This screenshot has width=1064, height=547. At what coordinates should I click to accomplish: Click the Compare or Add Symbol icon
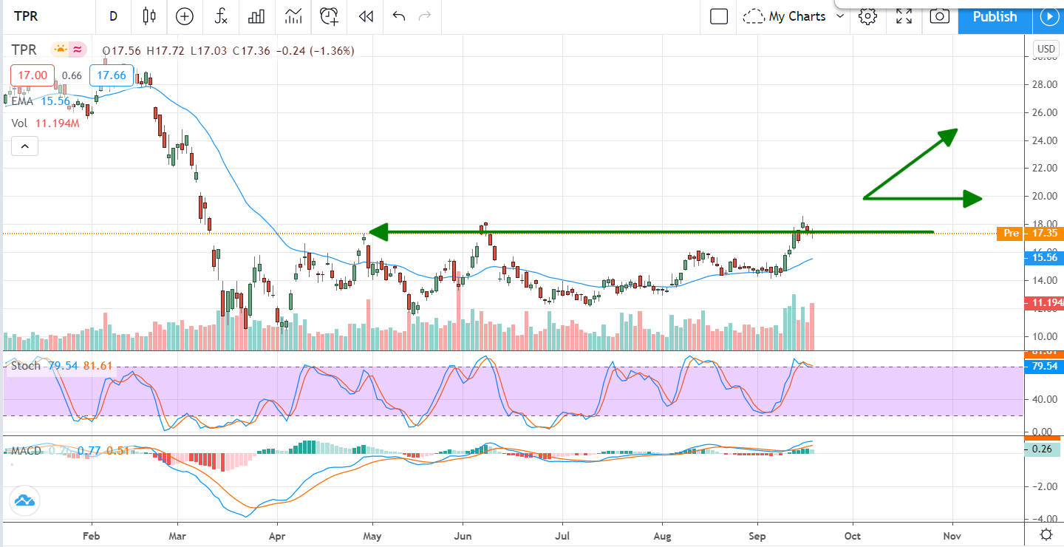tap(184, 16)
